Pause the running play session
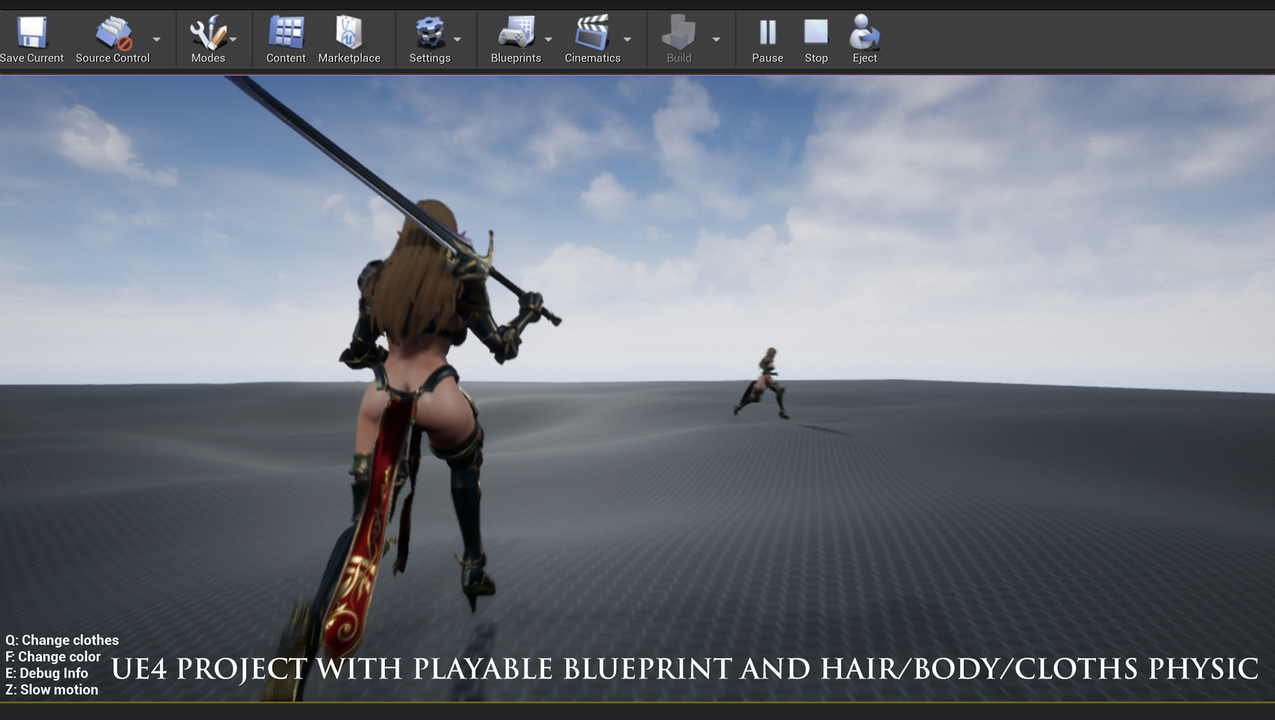 tap(767, 33)
